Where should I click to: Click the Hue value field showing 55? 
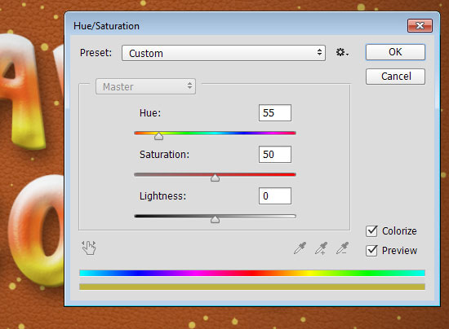point(275,113)
